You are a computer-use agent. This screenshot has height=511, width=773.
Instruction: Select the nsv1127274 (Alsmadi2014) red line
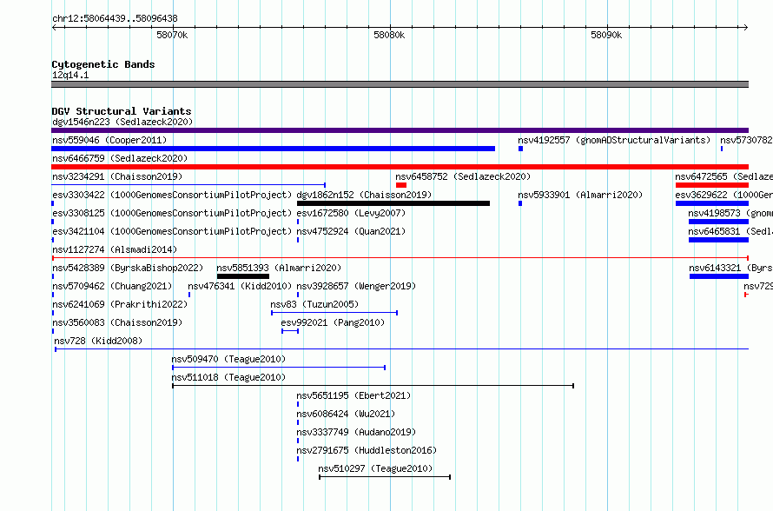[400, 258]
